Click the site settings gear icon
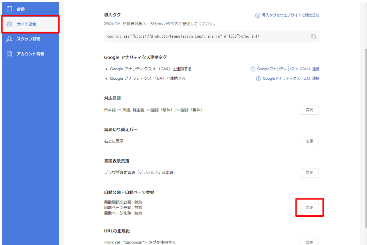367x245 pixels. coord(9,24)
